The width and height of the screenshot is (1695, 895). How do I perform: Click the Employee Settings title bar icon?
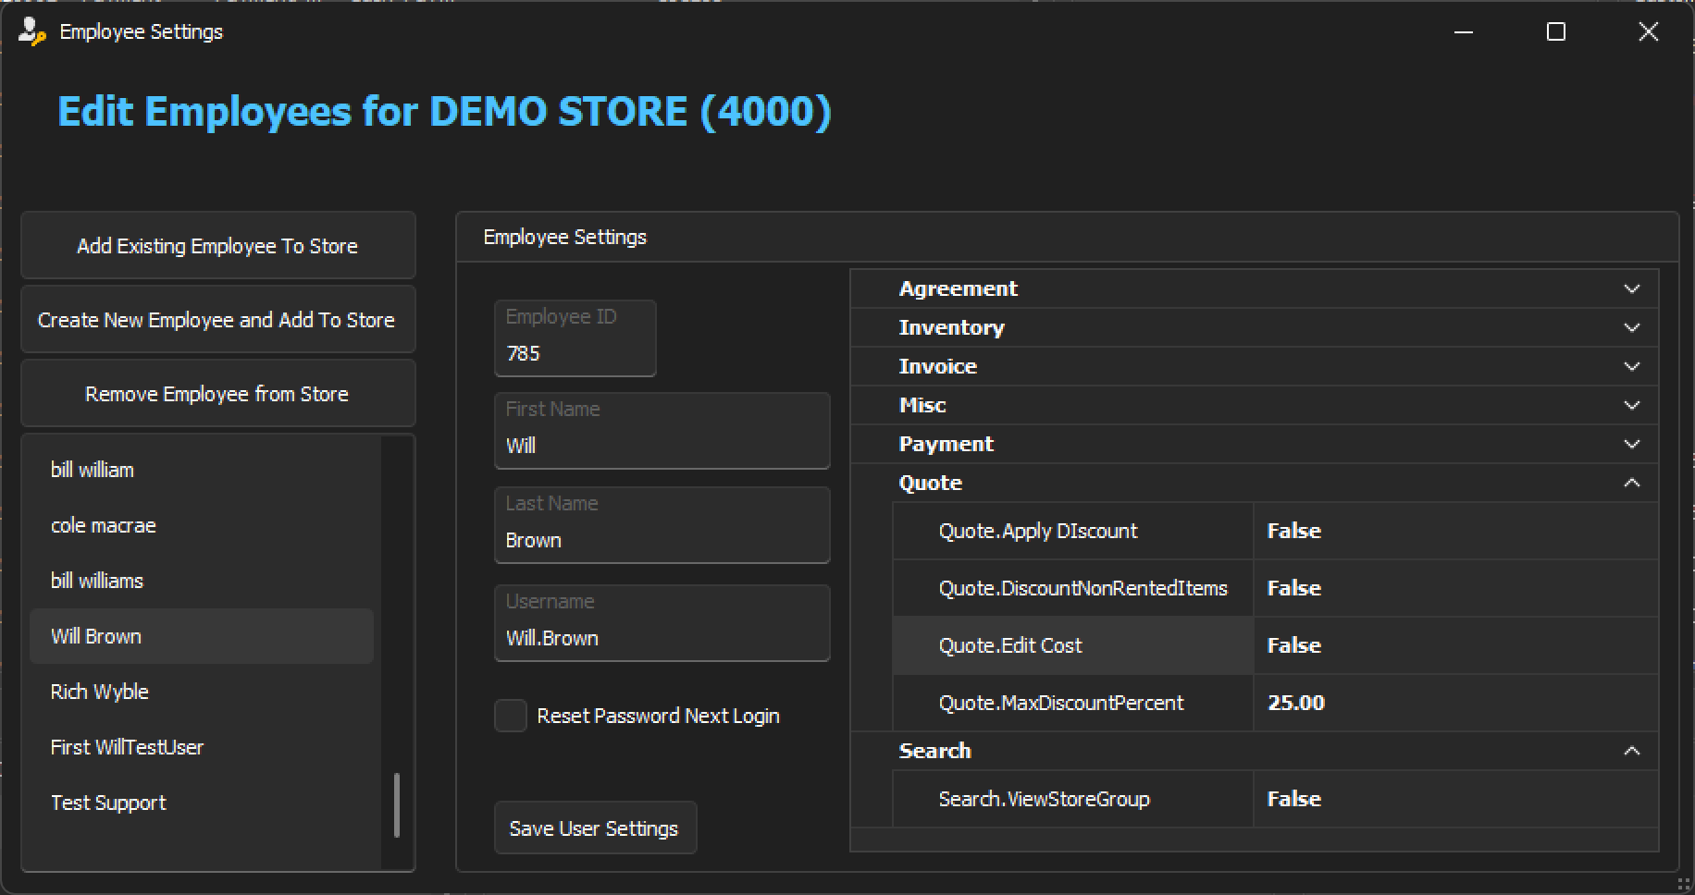coord(31,31)
